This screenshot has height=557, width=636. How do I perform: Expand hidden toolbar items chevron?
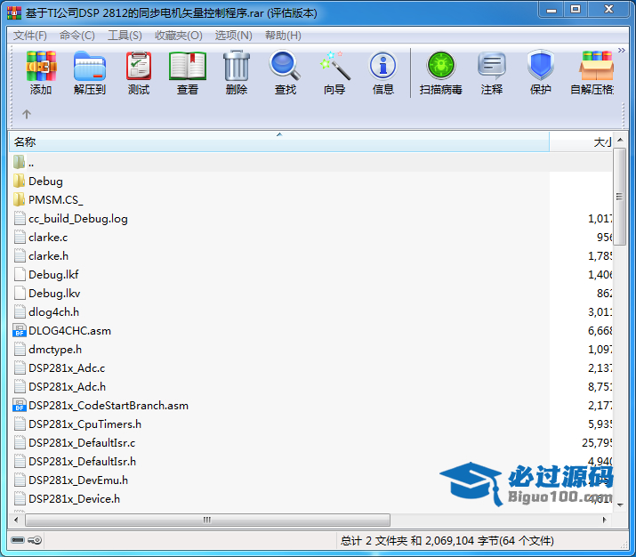[622, 51]
